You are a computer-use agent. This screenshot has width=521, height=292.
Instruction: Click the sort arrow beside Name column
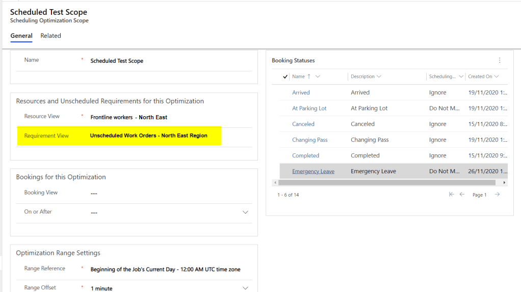tap(309, 76)
